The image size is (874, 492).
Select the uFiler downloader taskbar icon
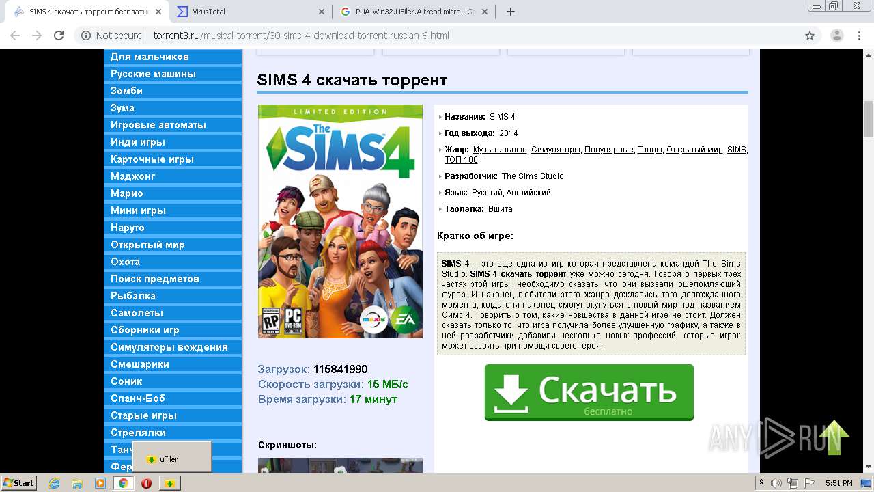pos(169,483)
